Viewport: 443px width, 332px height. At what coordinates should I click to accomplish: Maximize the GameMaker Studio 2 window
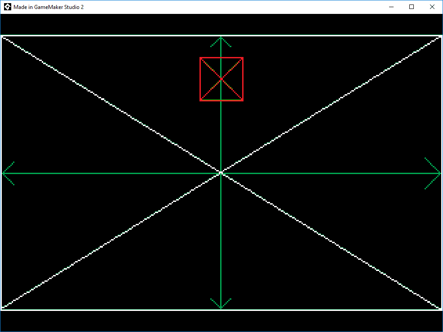[x=412, y=7]
